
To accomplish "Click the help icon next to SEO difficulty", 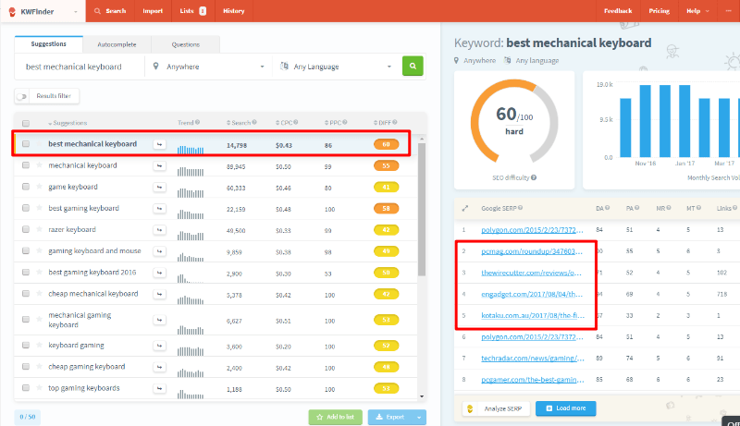I will coord(534,177).
